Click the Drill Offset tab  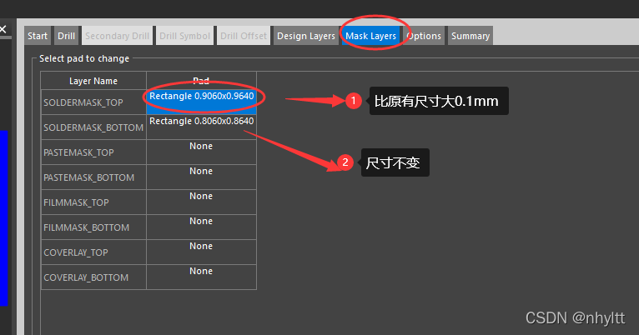pyautogui.click(x=244, y=36)
